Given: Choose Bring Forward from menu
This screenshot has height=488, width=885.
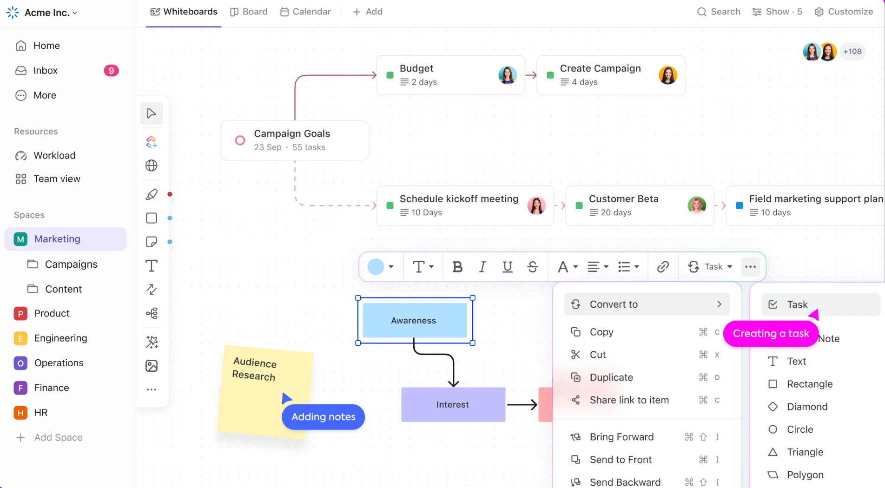Looking at the screenshot, I should pyautogui.click(x=647, y=437).
